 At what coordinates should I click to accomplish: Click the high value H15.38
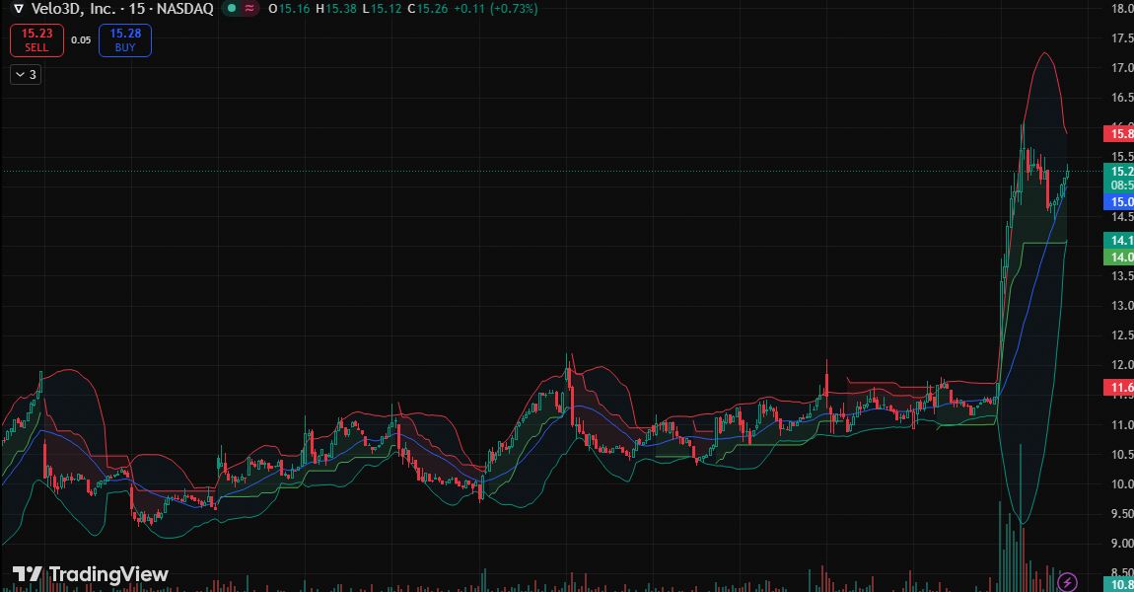click(336, 9)
